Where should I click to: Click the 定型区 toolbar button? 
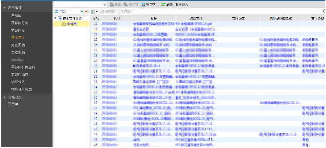[x=148, y=5]
